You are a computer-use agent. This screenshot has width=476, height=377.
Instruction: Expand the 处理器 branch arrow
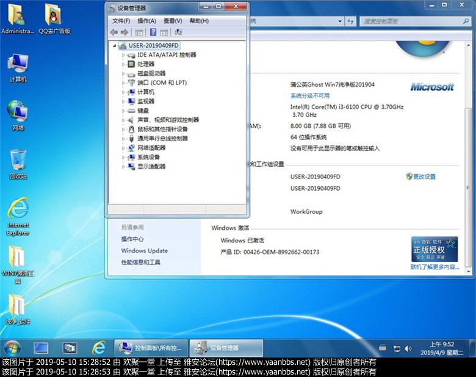123,64
